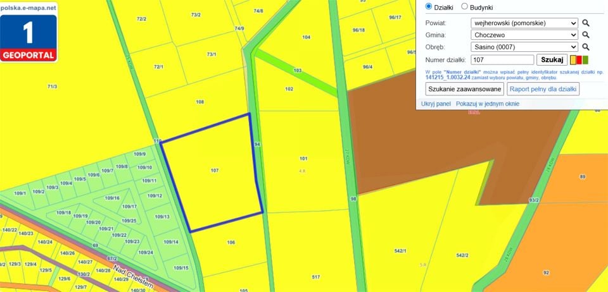Open the Gmina dropdown showing Choczewo
Screen dimensions: 608x292
[524, 35]
